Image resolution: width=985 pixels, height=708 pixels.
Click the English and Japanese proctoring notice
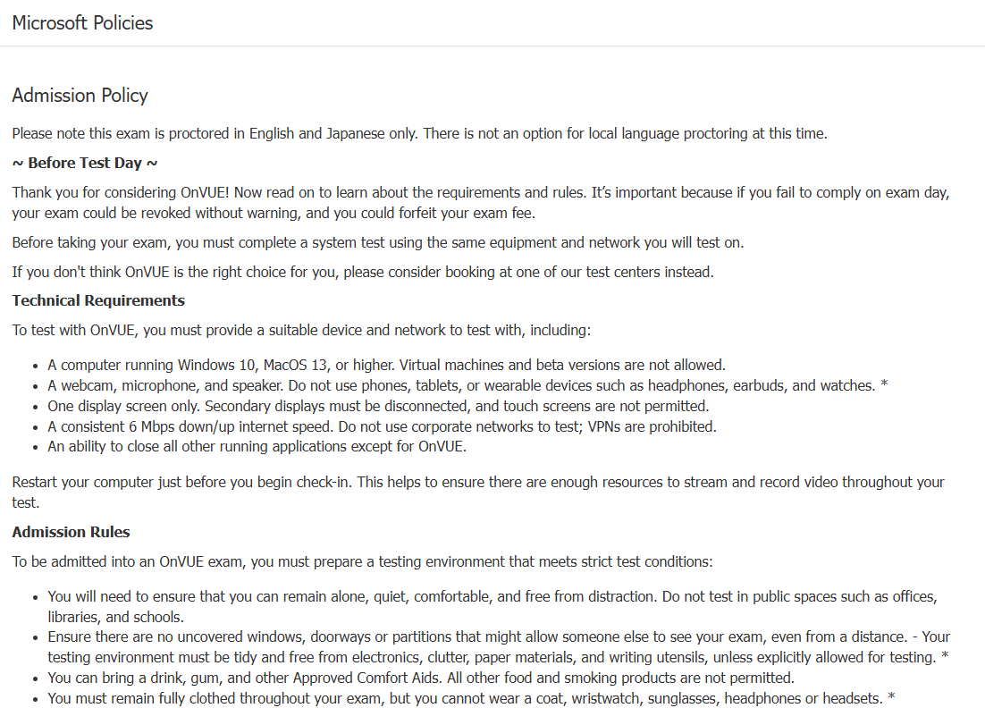[x=419, y=134]
